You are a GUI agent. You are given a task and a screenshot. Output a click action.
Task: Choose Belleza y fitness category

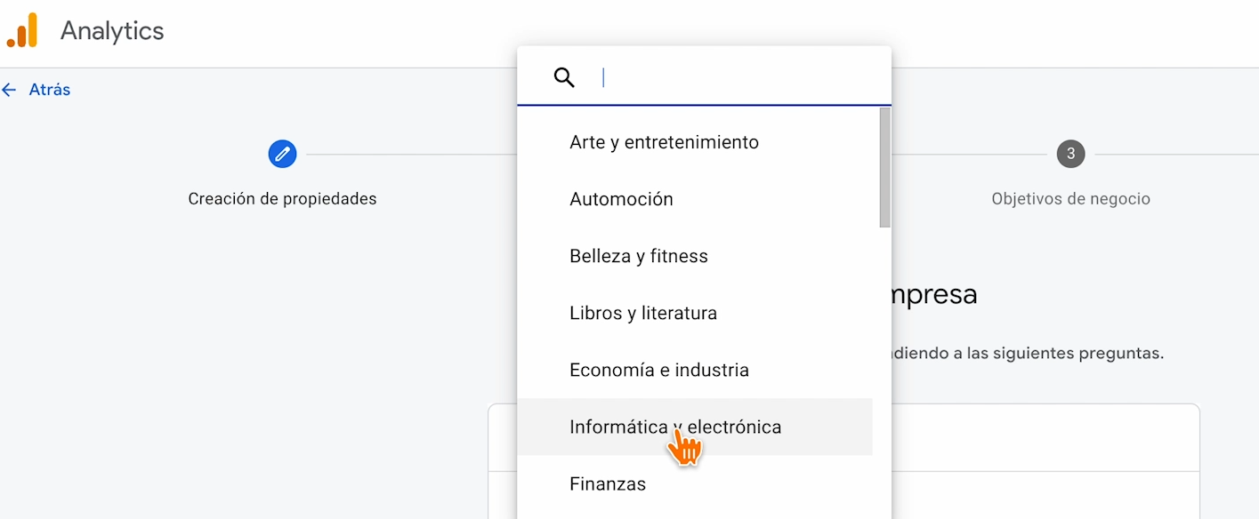click(x=639, y=256)
